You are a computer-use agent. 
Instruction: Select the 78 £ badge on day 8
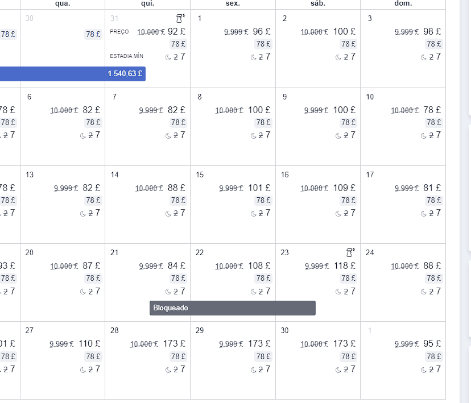pyautogui.click(x=263, y=122)
